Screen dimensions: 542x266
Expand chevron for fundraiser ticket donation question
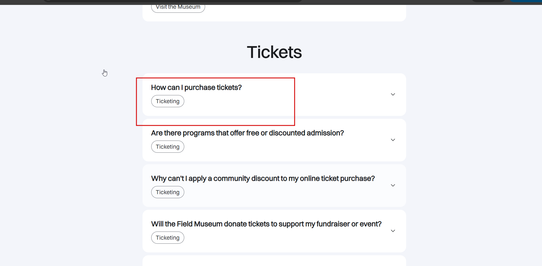tap(393, 231)
